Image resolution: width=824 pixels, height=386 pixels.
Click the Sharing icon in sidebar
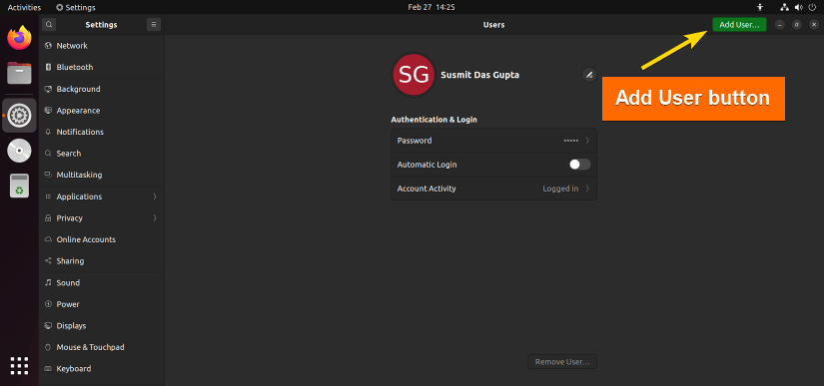(48, 261)
